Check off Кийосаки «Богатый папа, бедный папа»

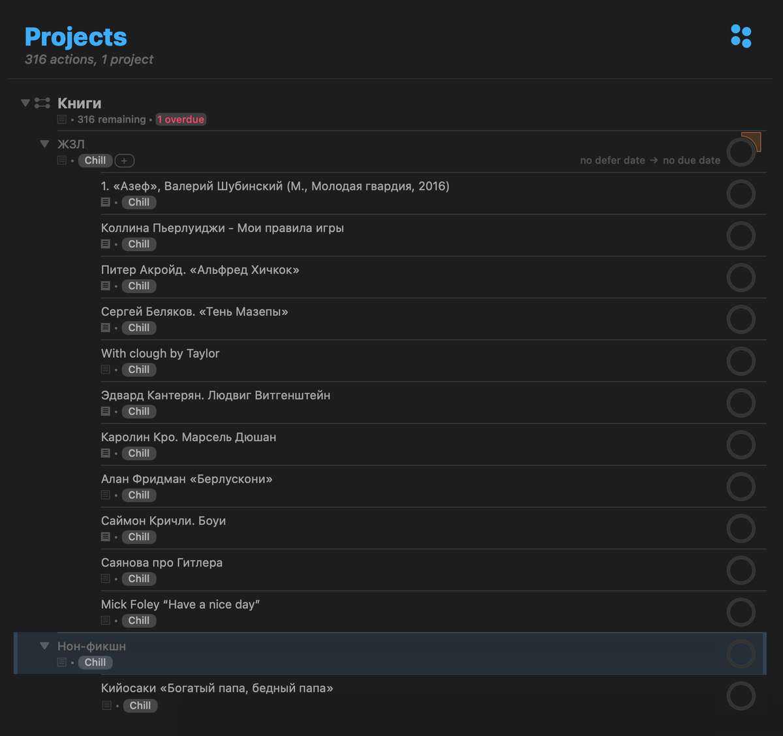coord(741,696)
